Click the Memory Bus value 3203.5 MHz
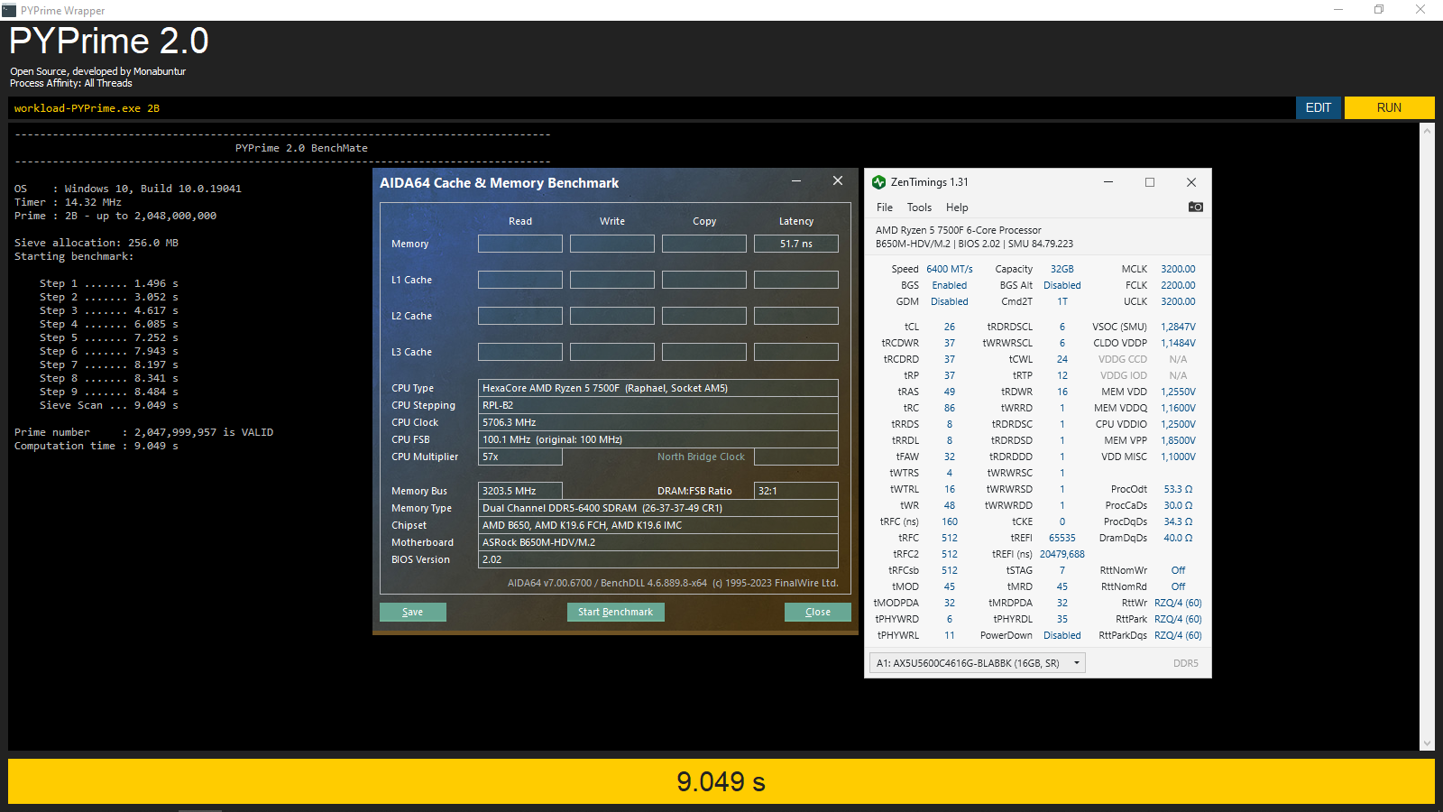This screenshot has width=1443, height=812. point(520,491)
